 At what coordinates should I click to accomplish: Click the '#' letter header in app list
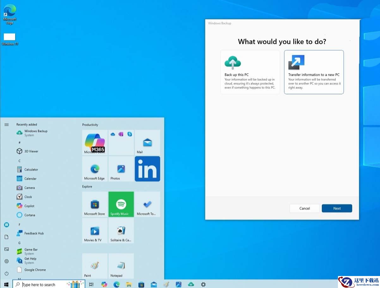pos(19,142)
